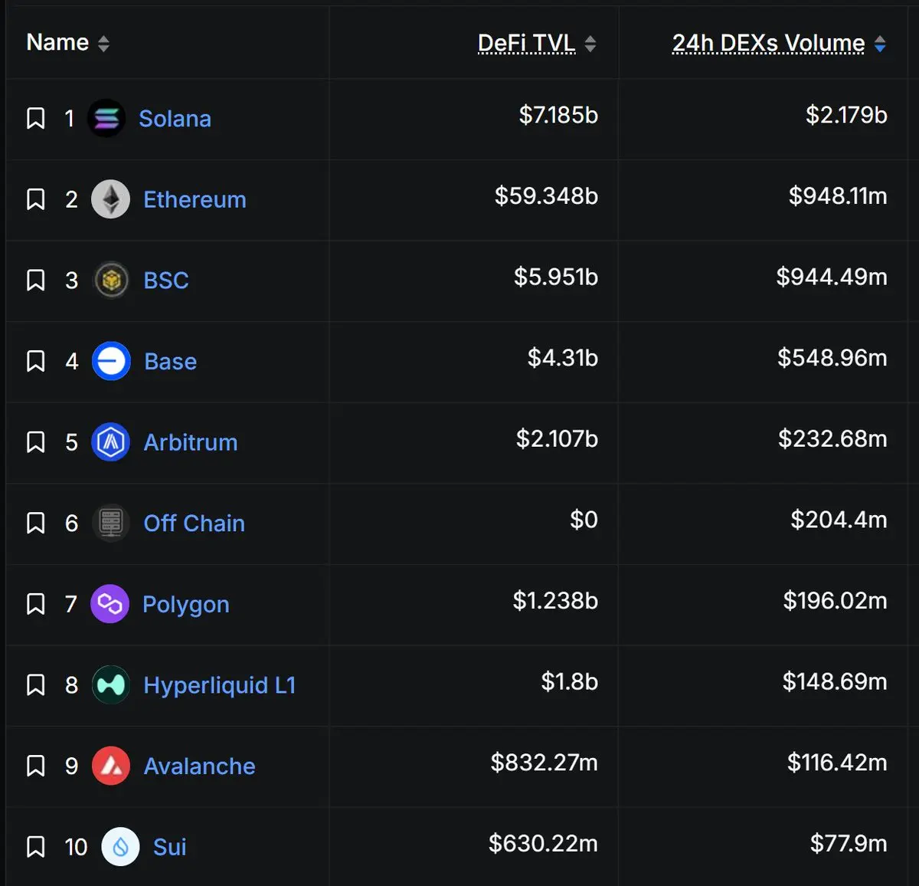Viewport: 919px width, 886px height.
Task: Bookmark the Solana row
Action: (x=36, y=119)
